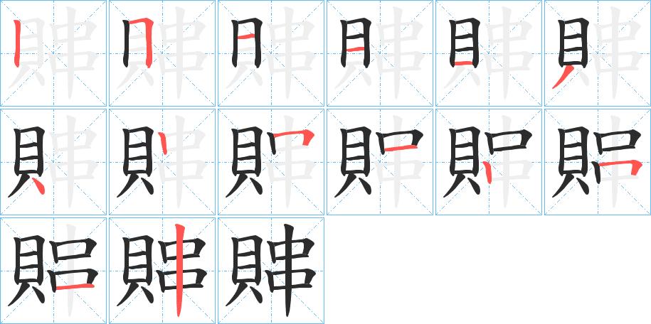Click the stroke step 13 panel
Viewport: 651px width, 324px height.
[x=53, y=271]
